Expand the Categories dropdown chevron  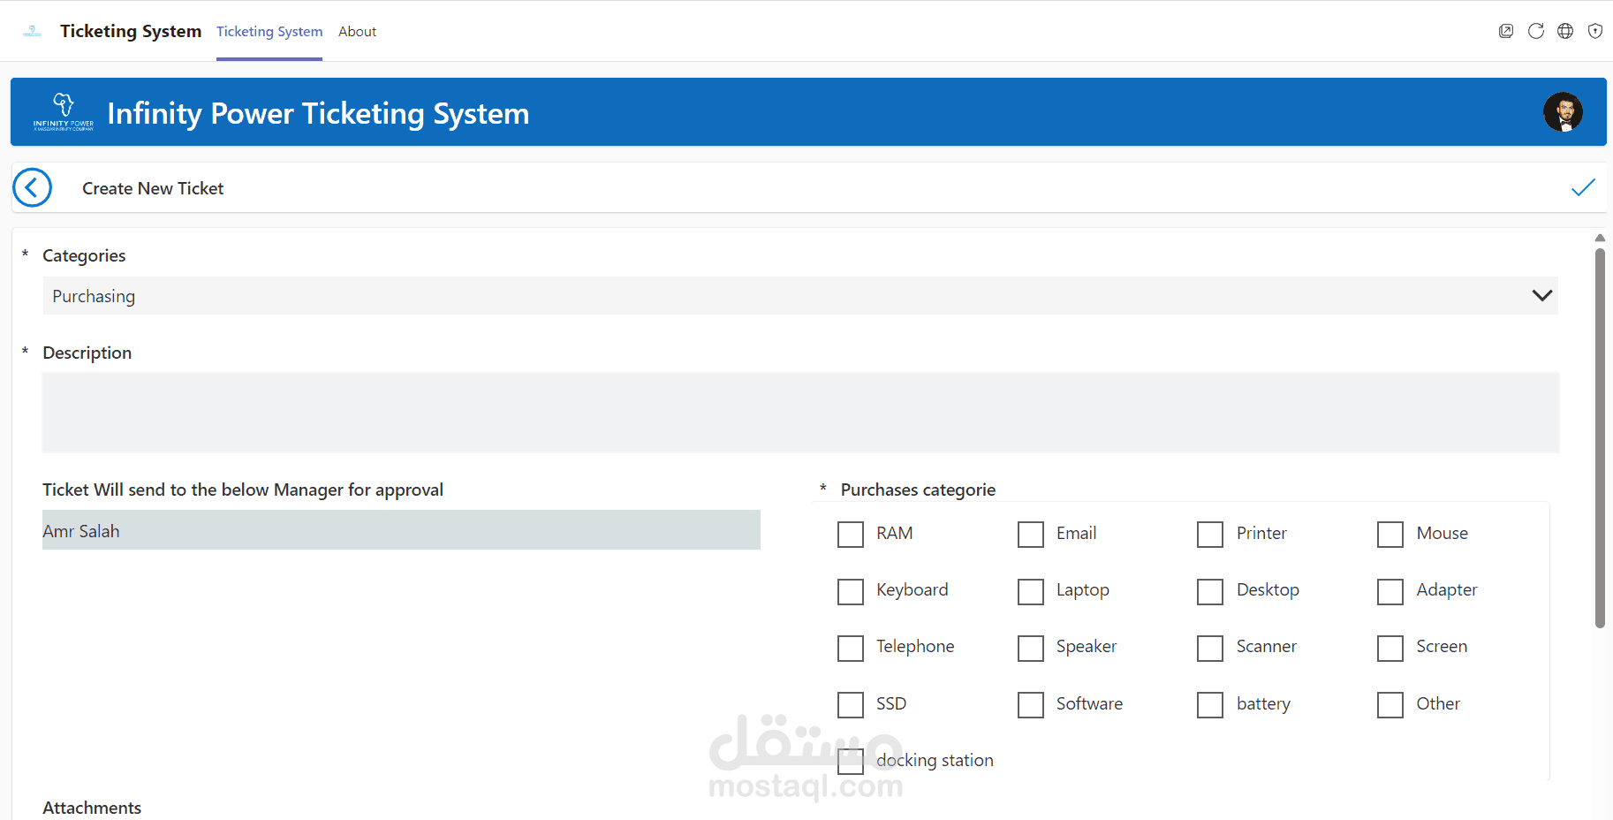coord(1542,296)
